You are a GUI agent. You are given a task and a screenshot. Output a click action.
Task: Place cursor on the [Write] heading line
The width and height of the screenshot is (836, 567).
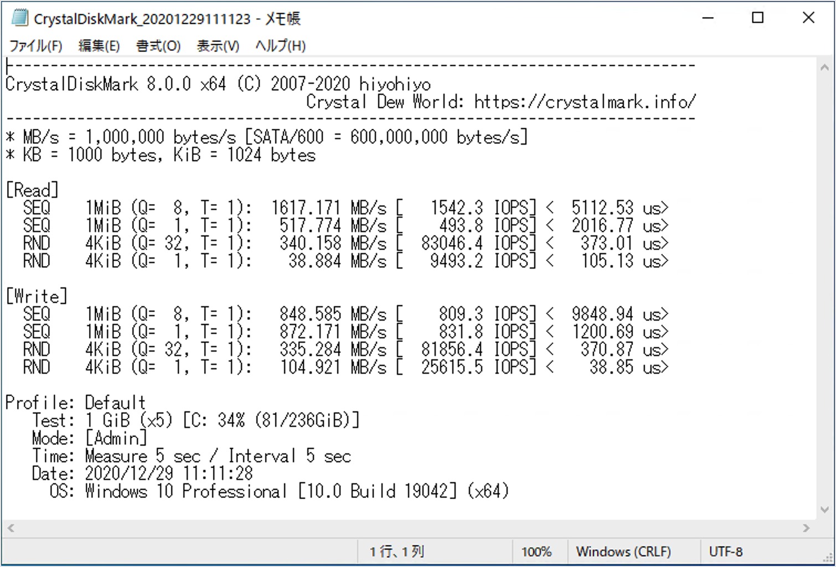point(37,297)
